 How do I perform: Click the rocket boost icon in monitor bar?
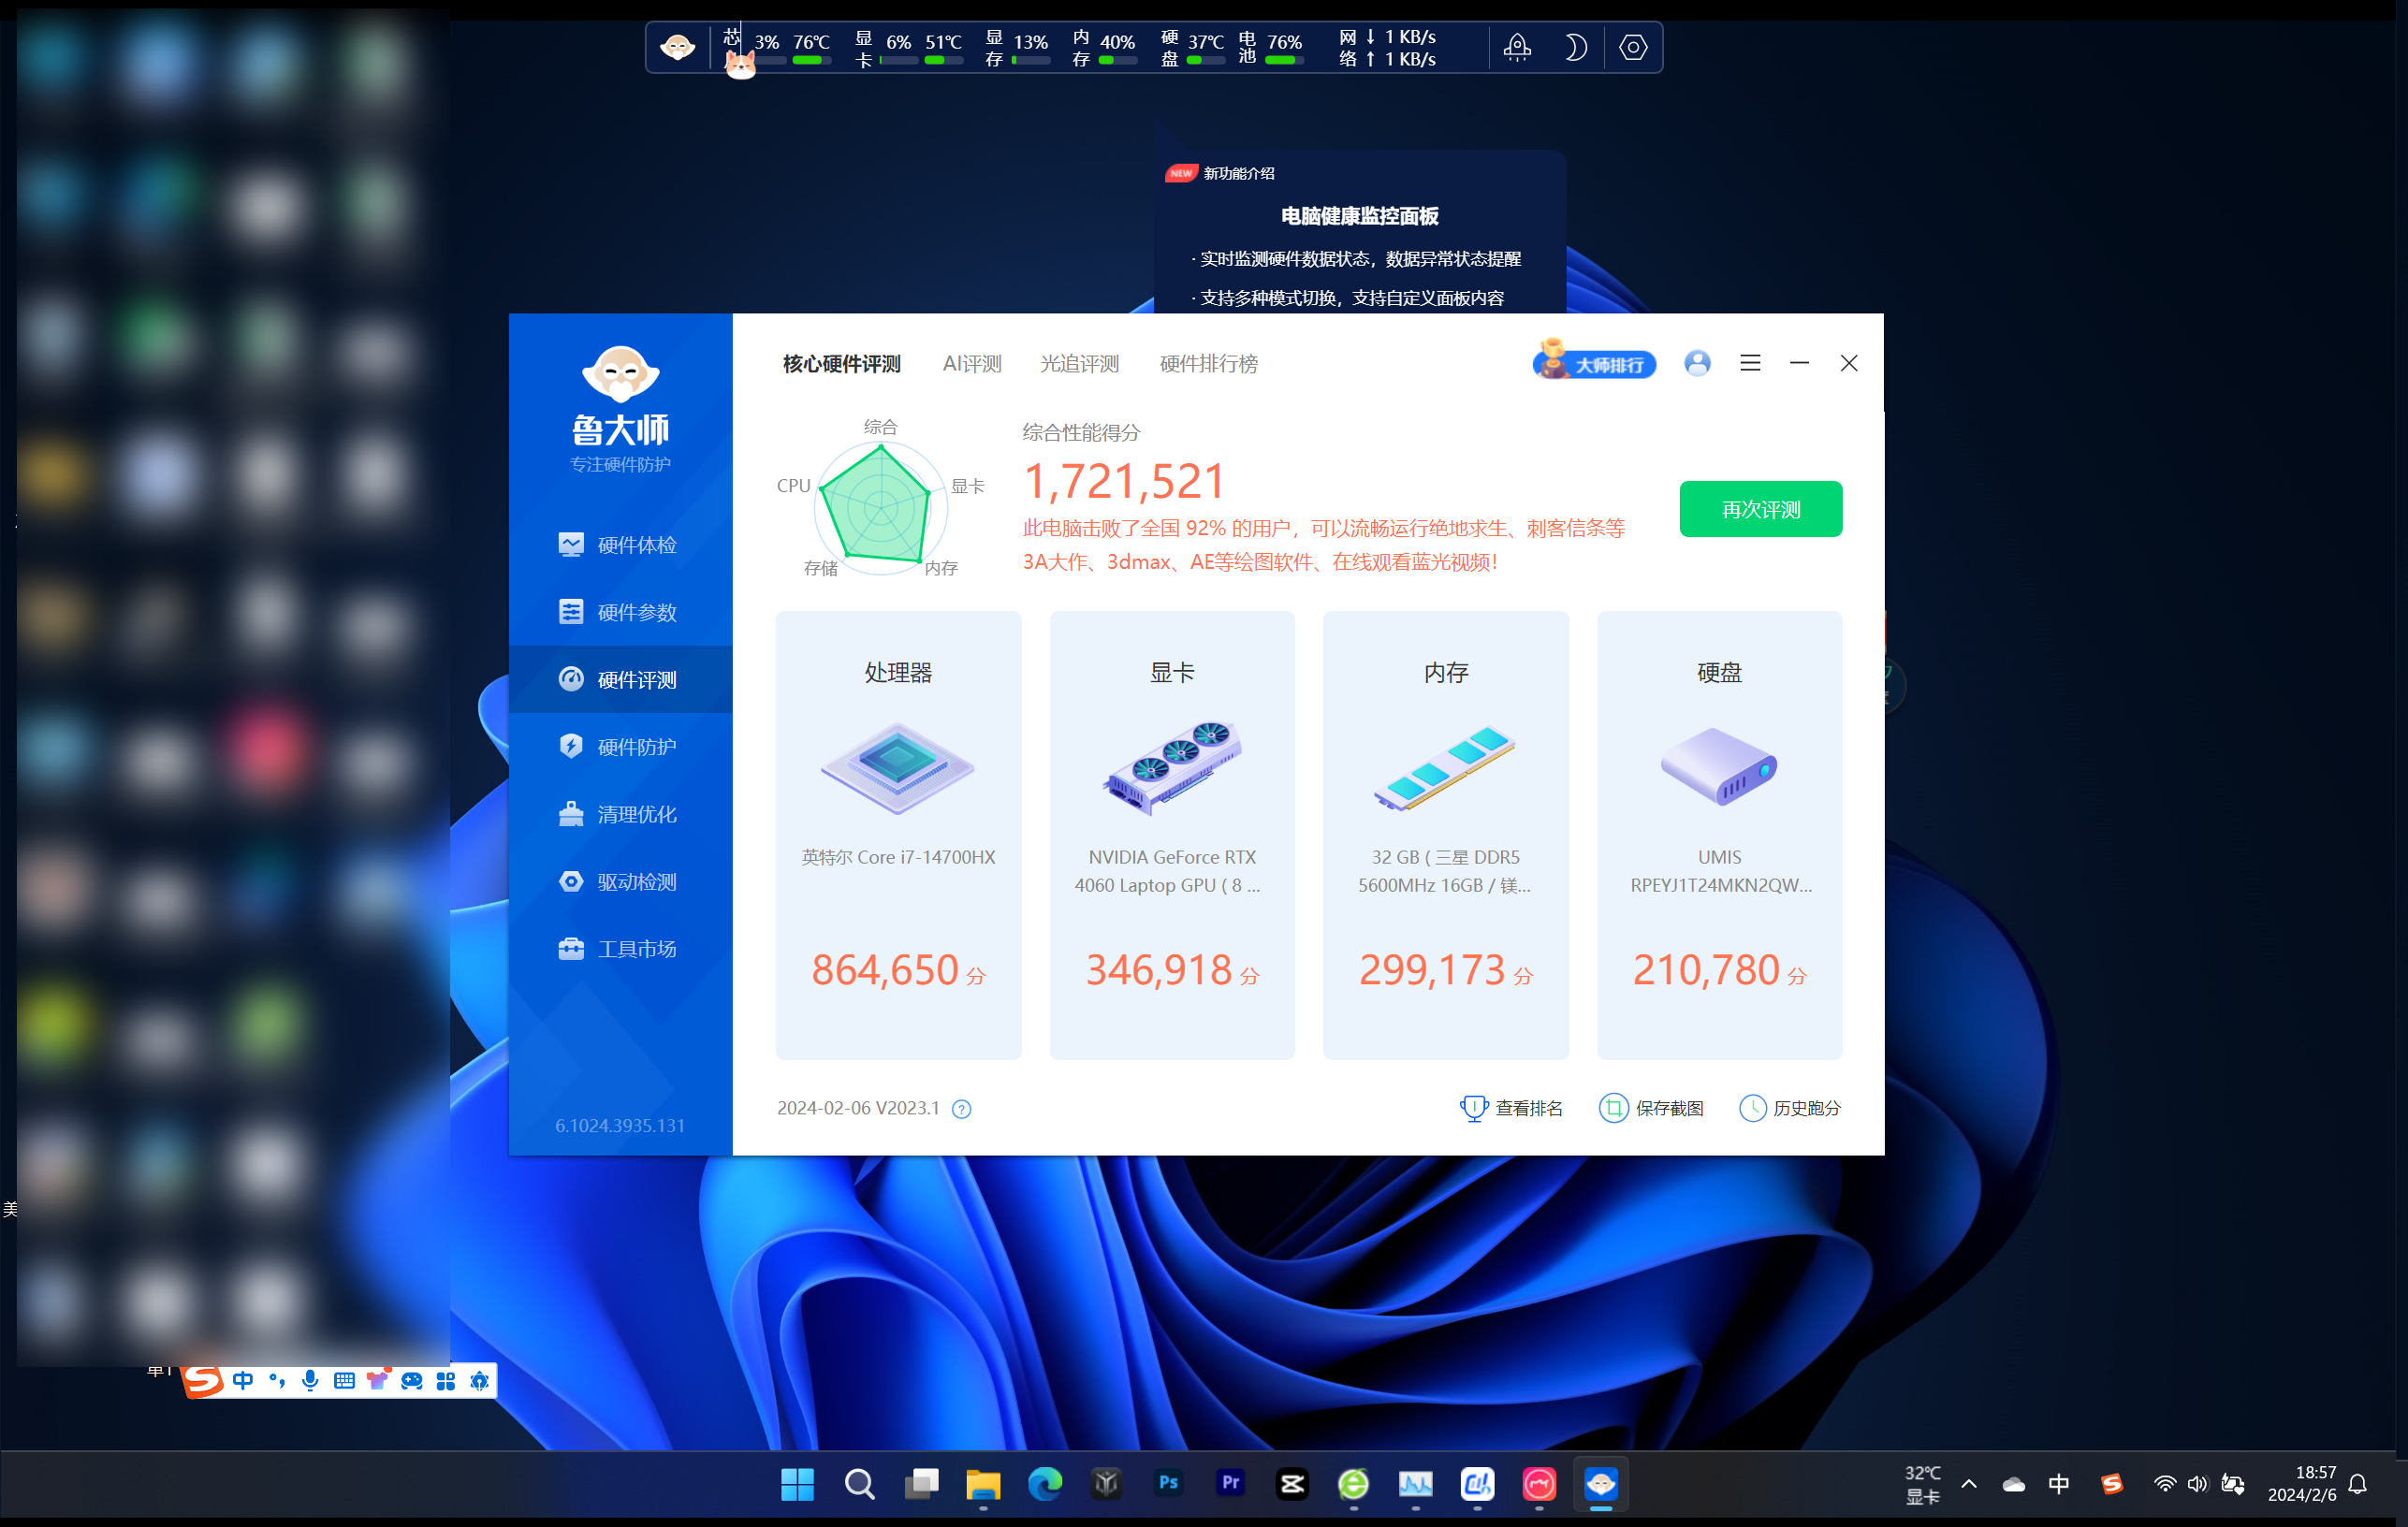tap(1517, 47)
